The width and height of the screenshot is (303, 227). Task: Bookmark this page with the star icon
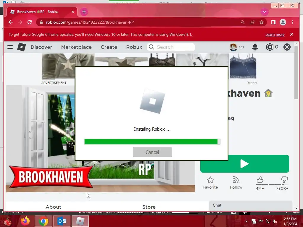pos(262,22)
